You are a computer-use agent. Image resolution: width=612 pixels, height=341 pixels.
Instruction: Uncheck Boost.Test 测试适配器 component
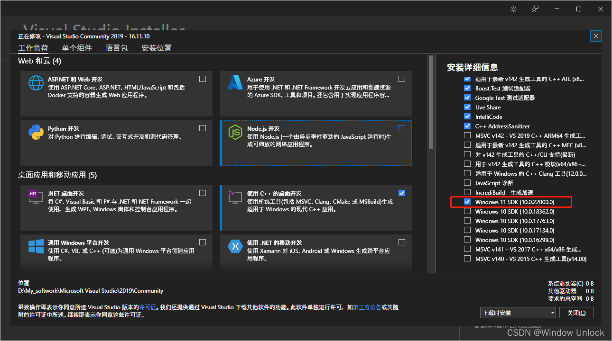467,88
